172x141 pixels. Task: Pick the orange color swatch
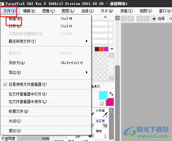click(101, 49)
